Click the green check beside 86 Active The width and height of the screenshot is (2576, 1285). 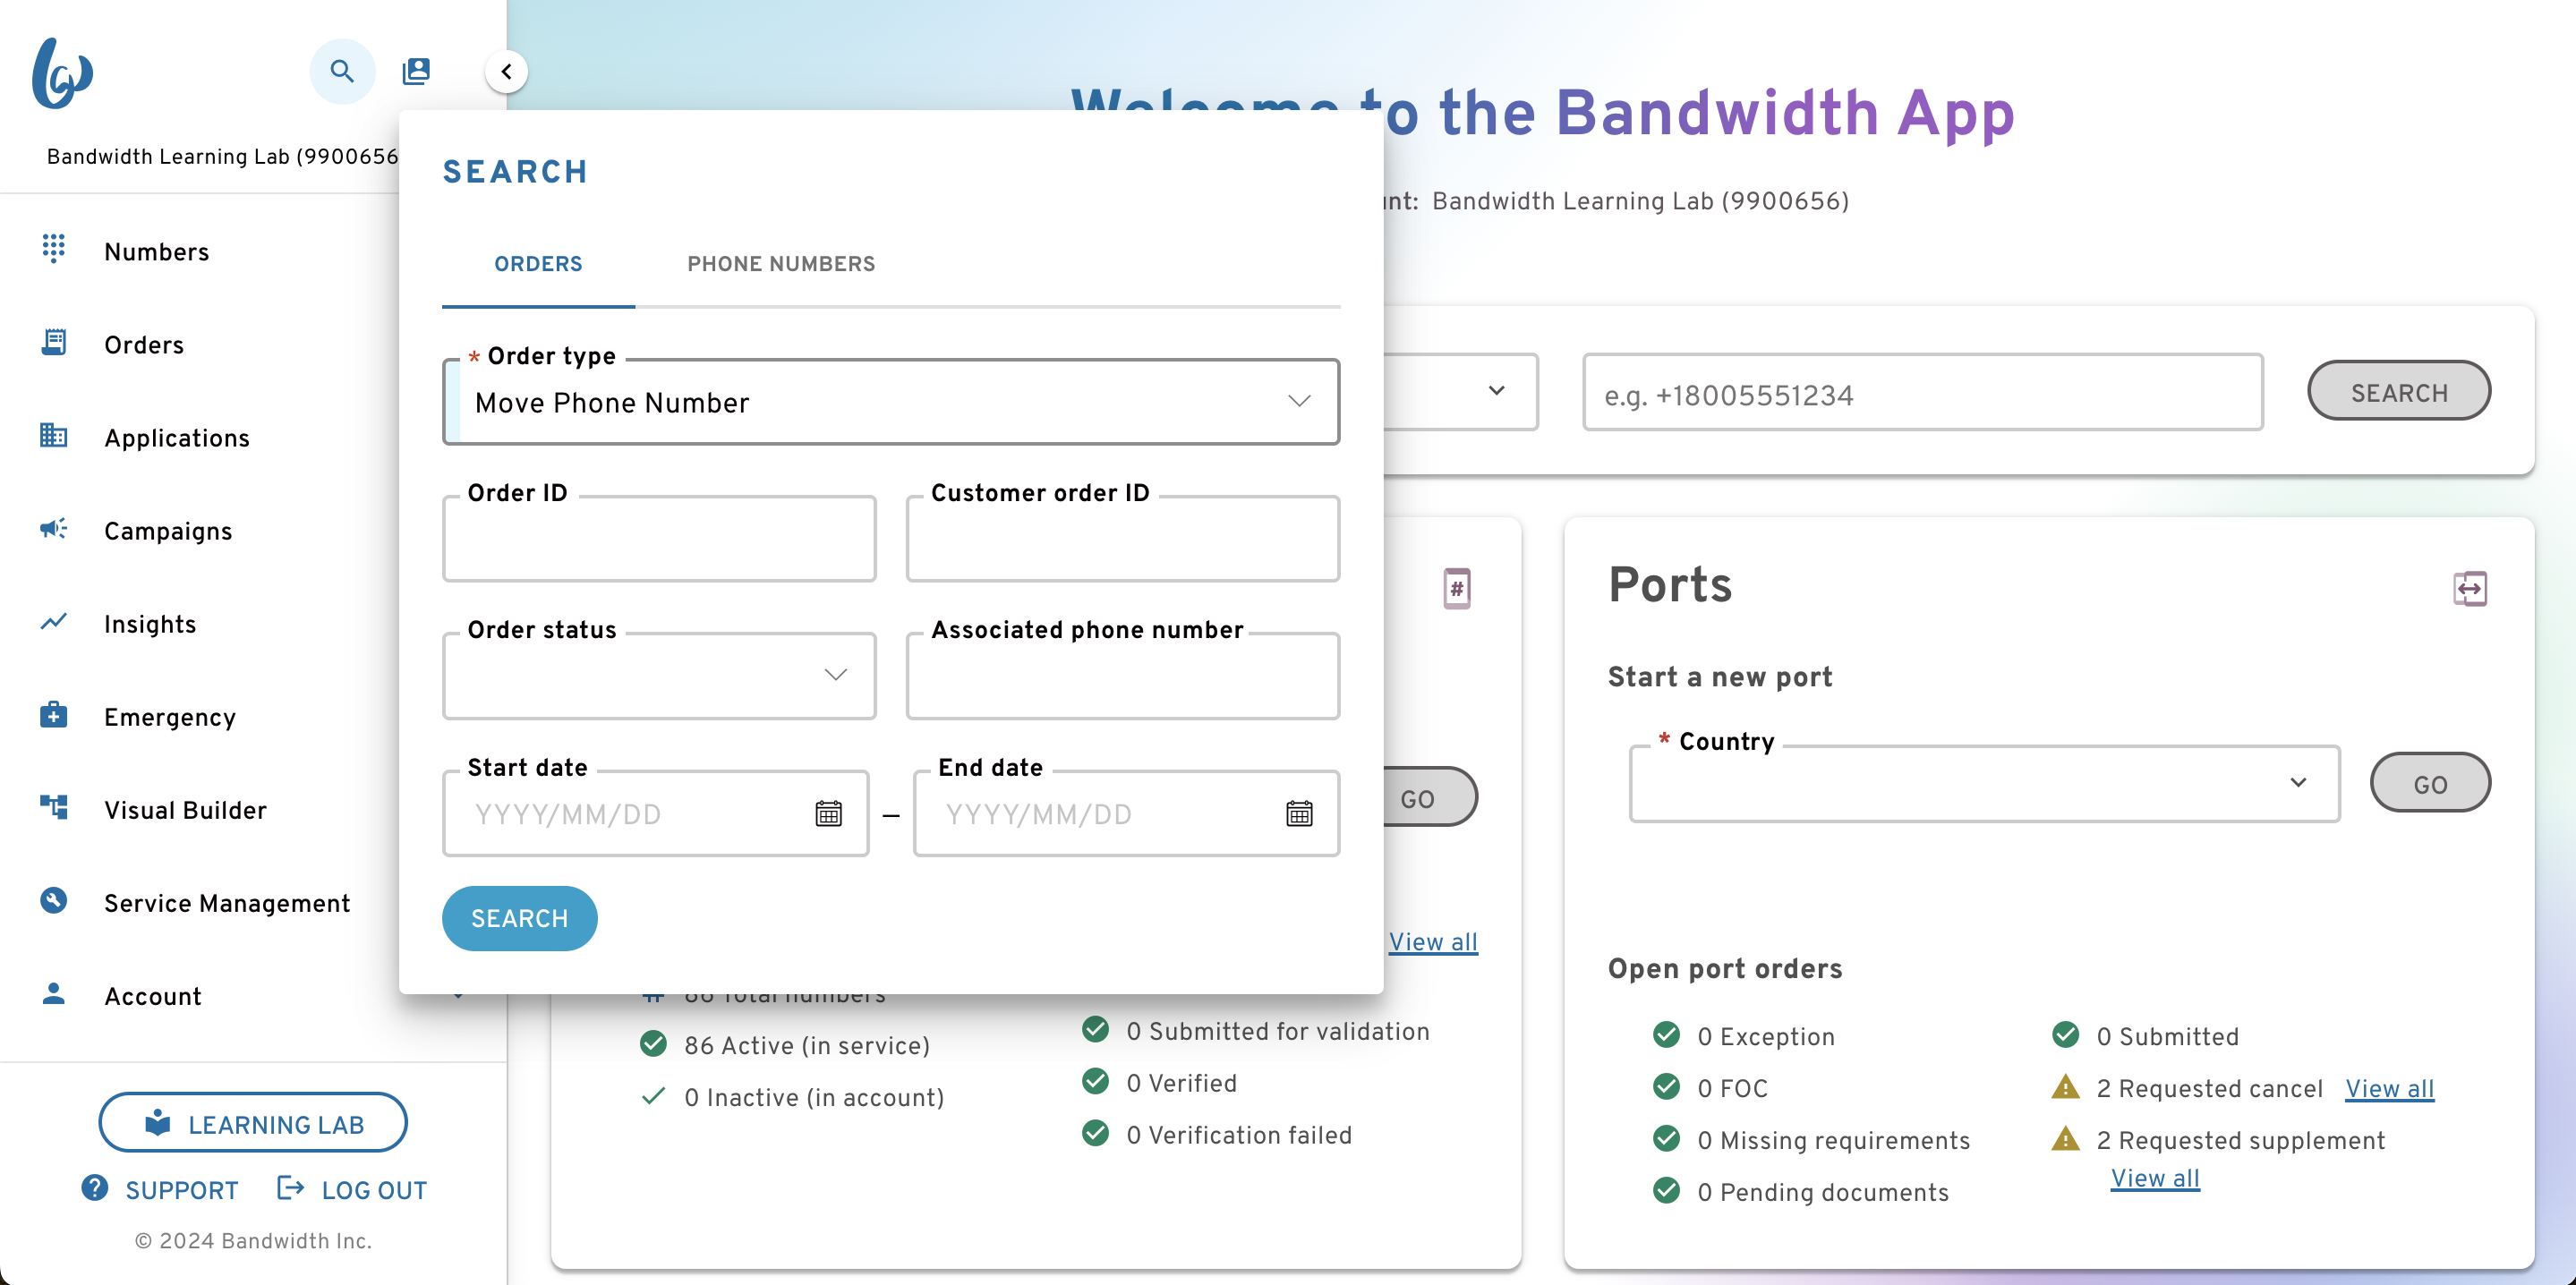click(653, 1044)
